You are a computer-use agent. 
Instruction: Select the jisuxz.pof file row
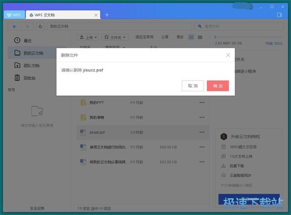(x=143, y=132)
